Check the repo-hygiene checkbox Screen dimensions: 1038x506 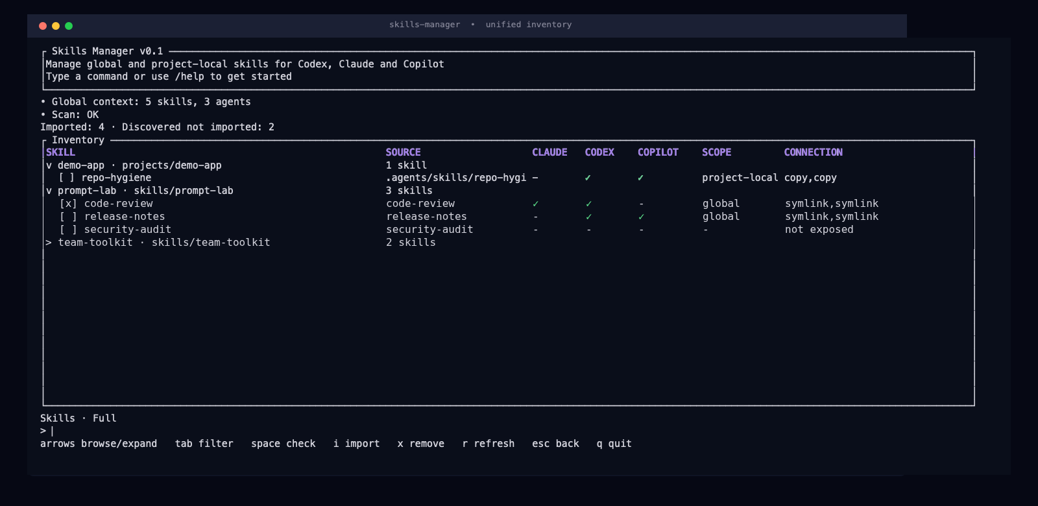coord(67,178)
